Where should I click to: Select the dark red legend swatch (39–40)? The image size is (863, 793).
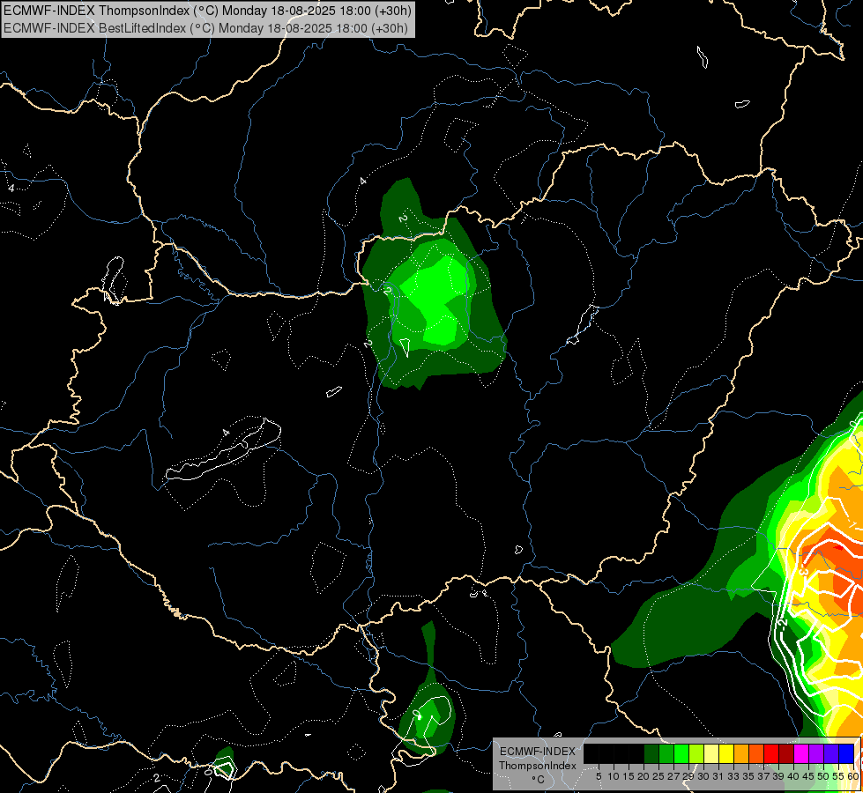pos(786,754)
